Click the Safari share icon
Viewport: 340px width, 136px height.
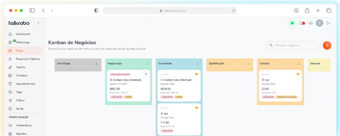(307, 11)
